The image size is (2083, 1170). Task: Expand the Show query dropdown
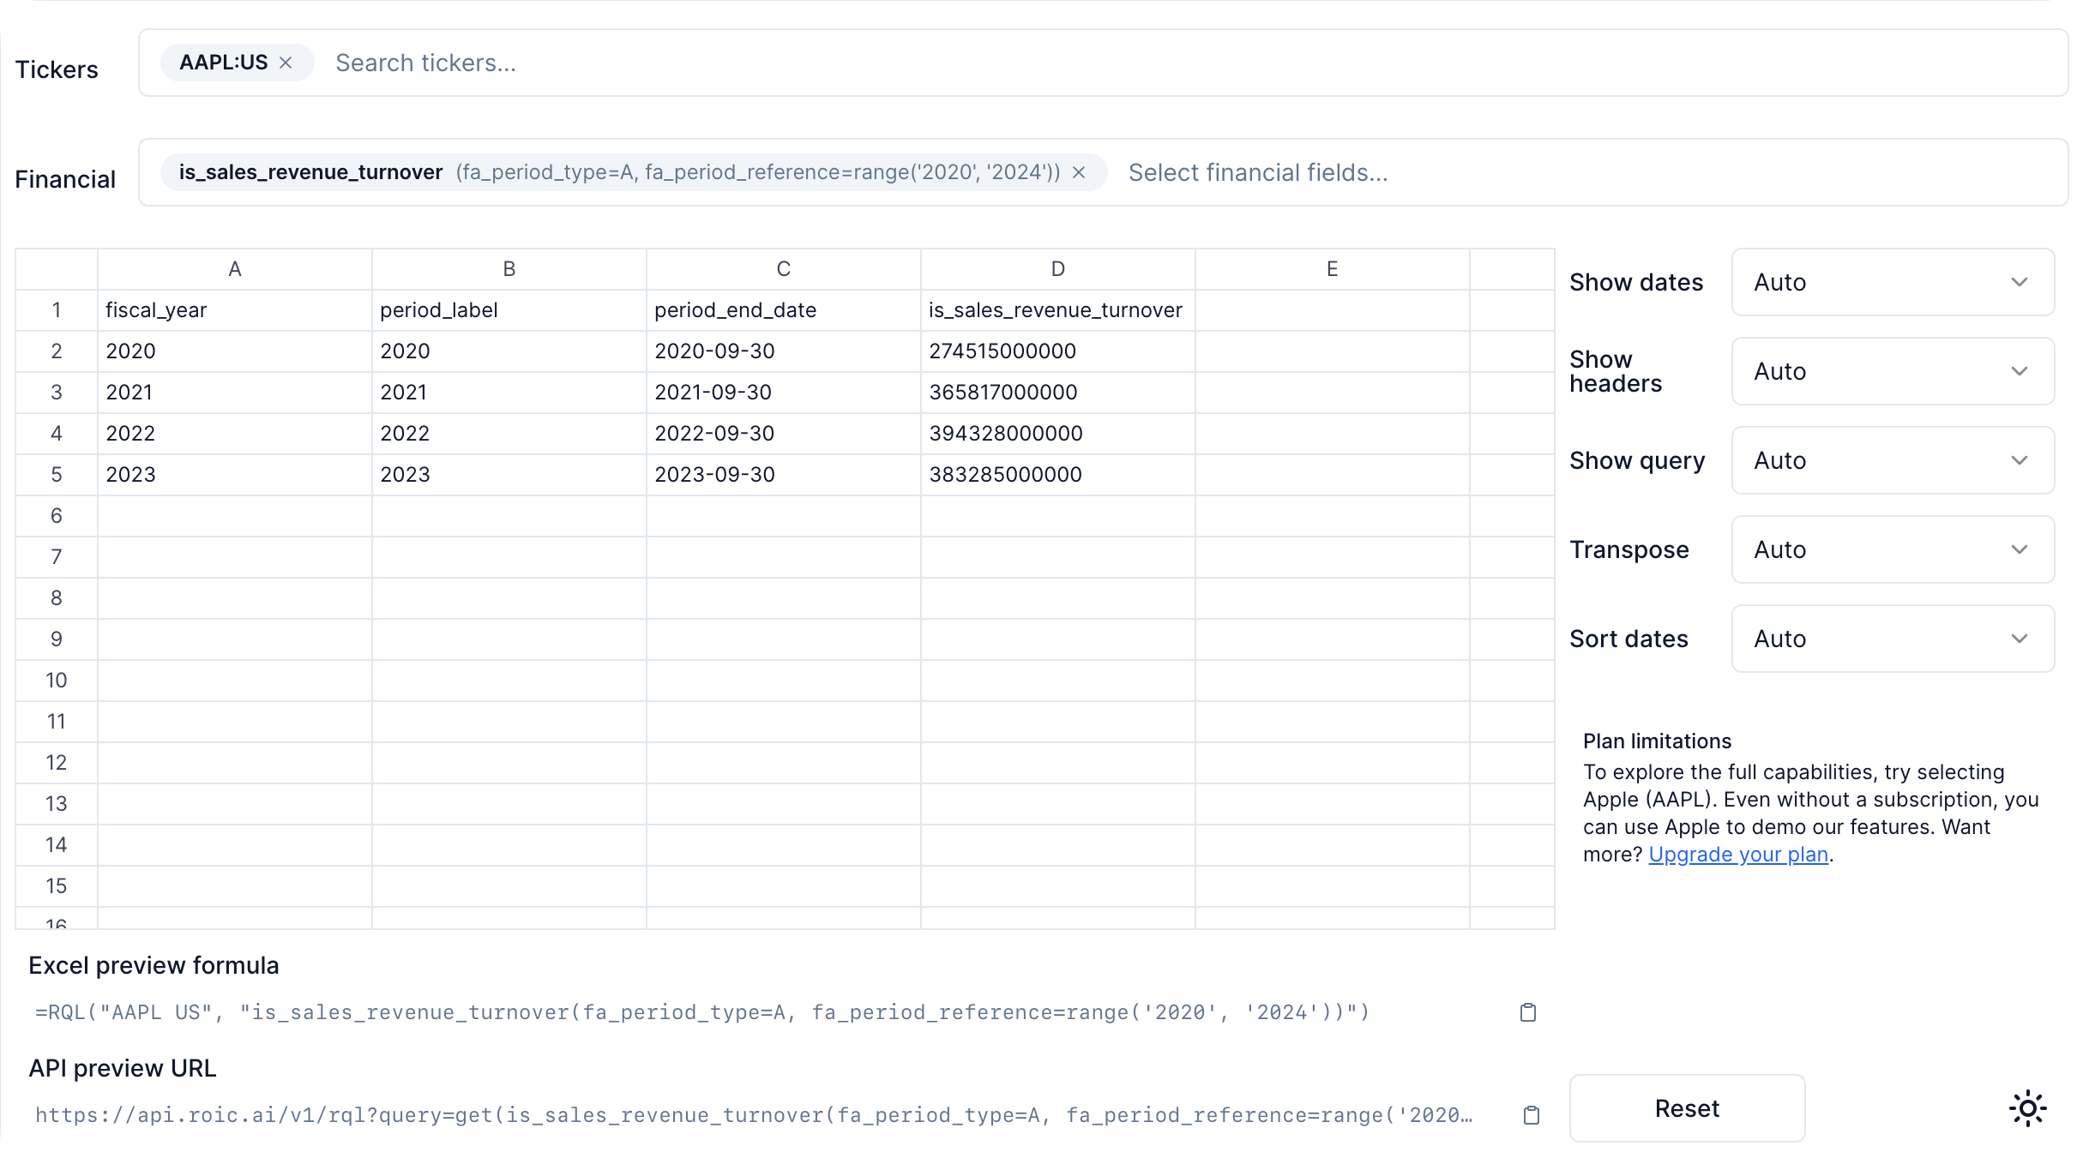1892,460
